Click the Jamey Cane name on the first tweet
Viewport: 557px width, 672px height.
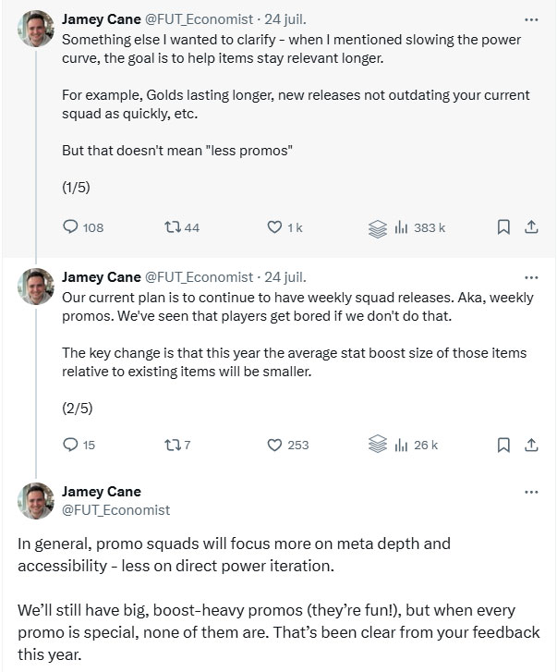point(101,19)
